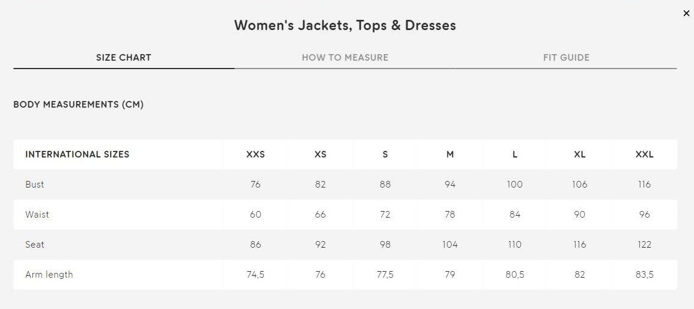Click the XL size column header
This screenshot has height=309, width=694.
(x=579, y=154)
